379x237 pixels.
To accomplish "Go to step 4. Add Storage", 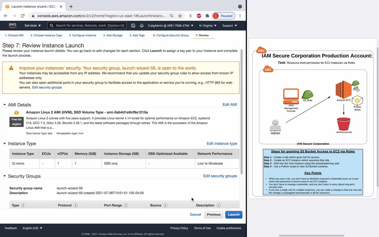I will tap(113, 35).
